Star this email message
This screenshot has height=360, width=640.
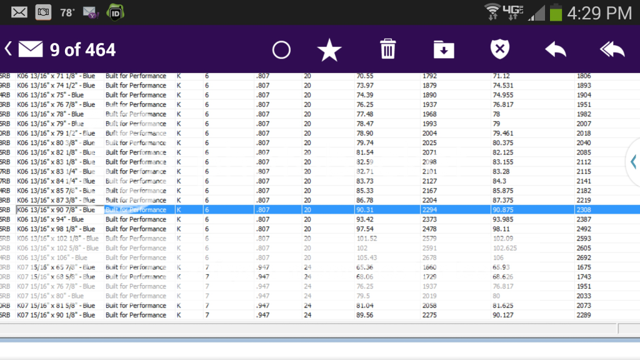coord(329,49)
